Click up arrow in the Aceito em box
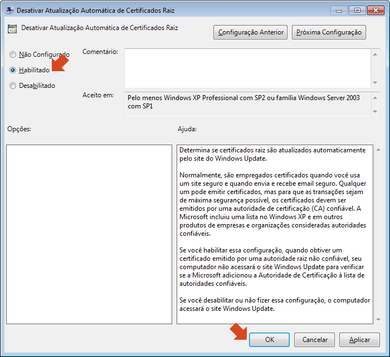Image resolution: width=390 pixels, height=357 pixels. [375, 97]
